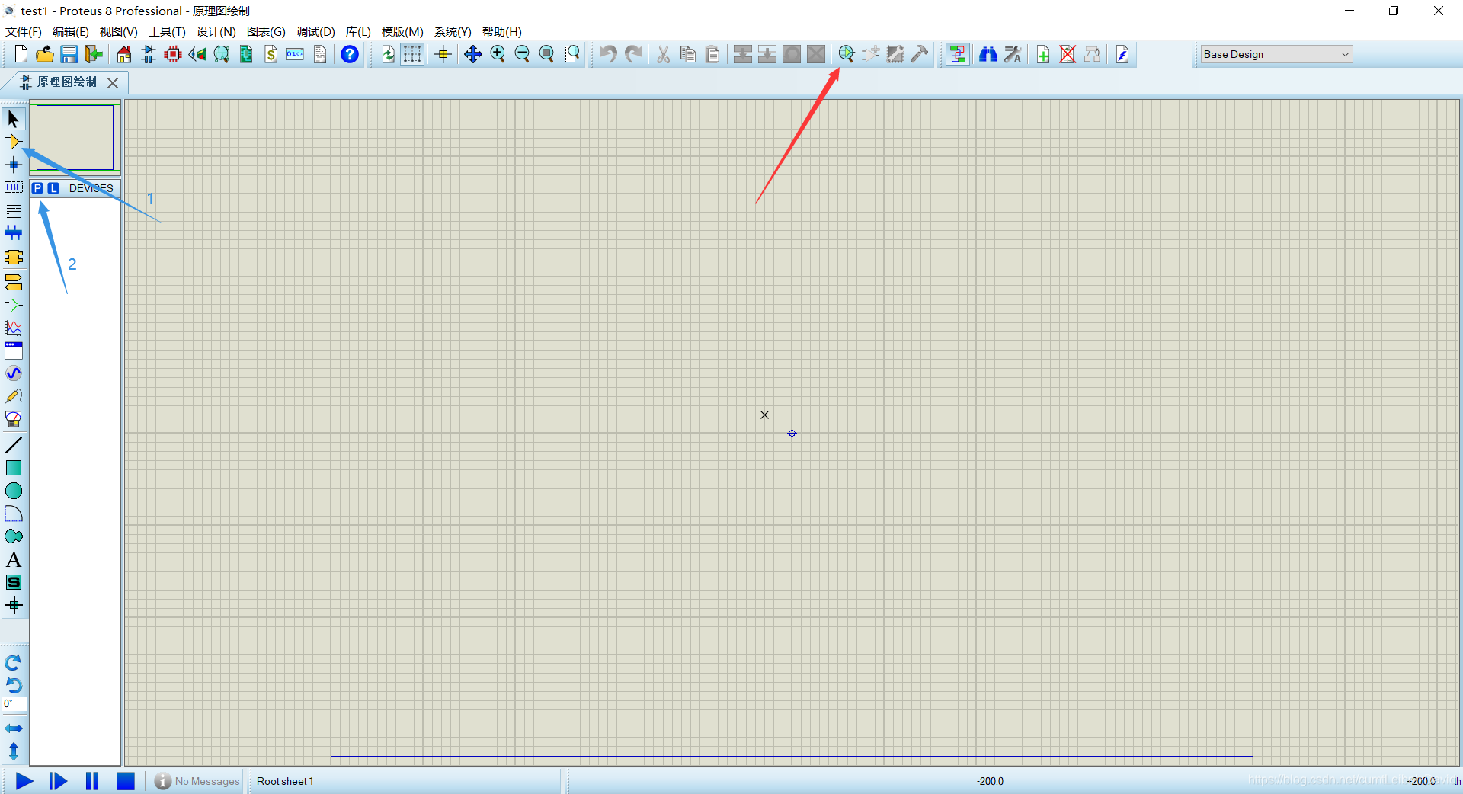Open the Search and Tag binoculars tool
The height and width of the screenshot is (794, 1463).
pos(988,54)
